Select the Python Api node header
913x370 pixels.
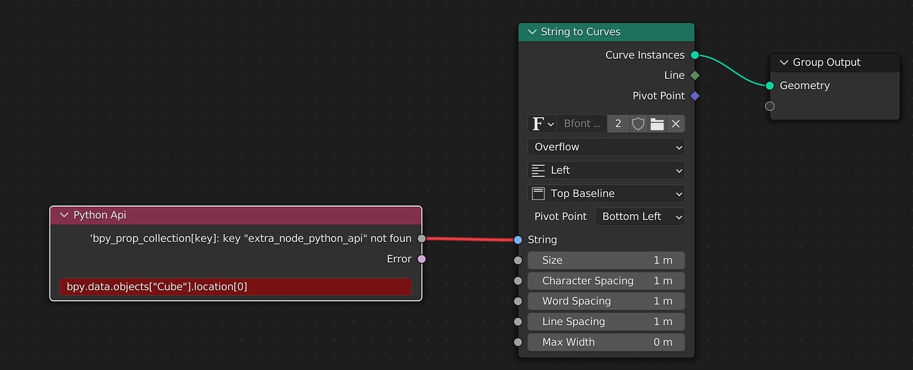[x=236, y=215]
